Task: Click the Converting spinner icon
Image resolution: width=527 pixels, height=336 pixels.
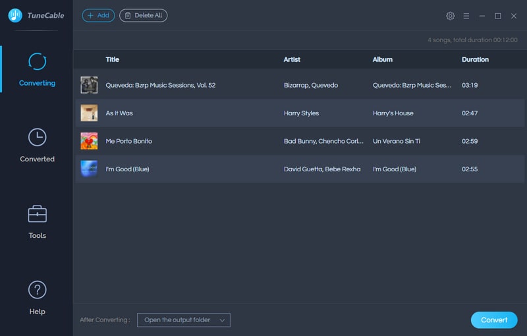Action: click(38, 61)
